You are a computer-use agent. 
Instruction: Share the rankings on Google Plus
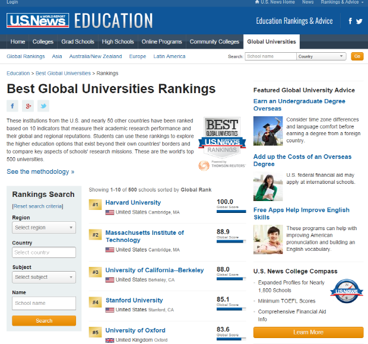pyautogui.click(x=28, y=106)
